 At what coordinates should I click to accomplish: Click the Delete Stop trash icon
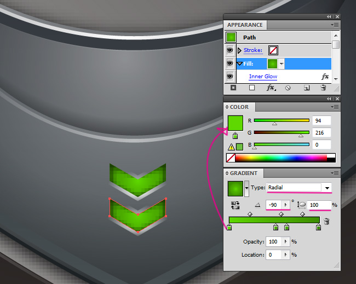[x=327, y=221]
